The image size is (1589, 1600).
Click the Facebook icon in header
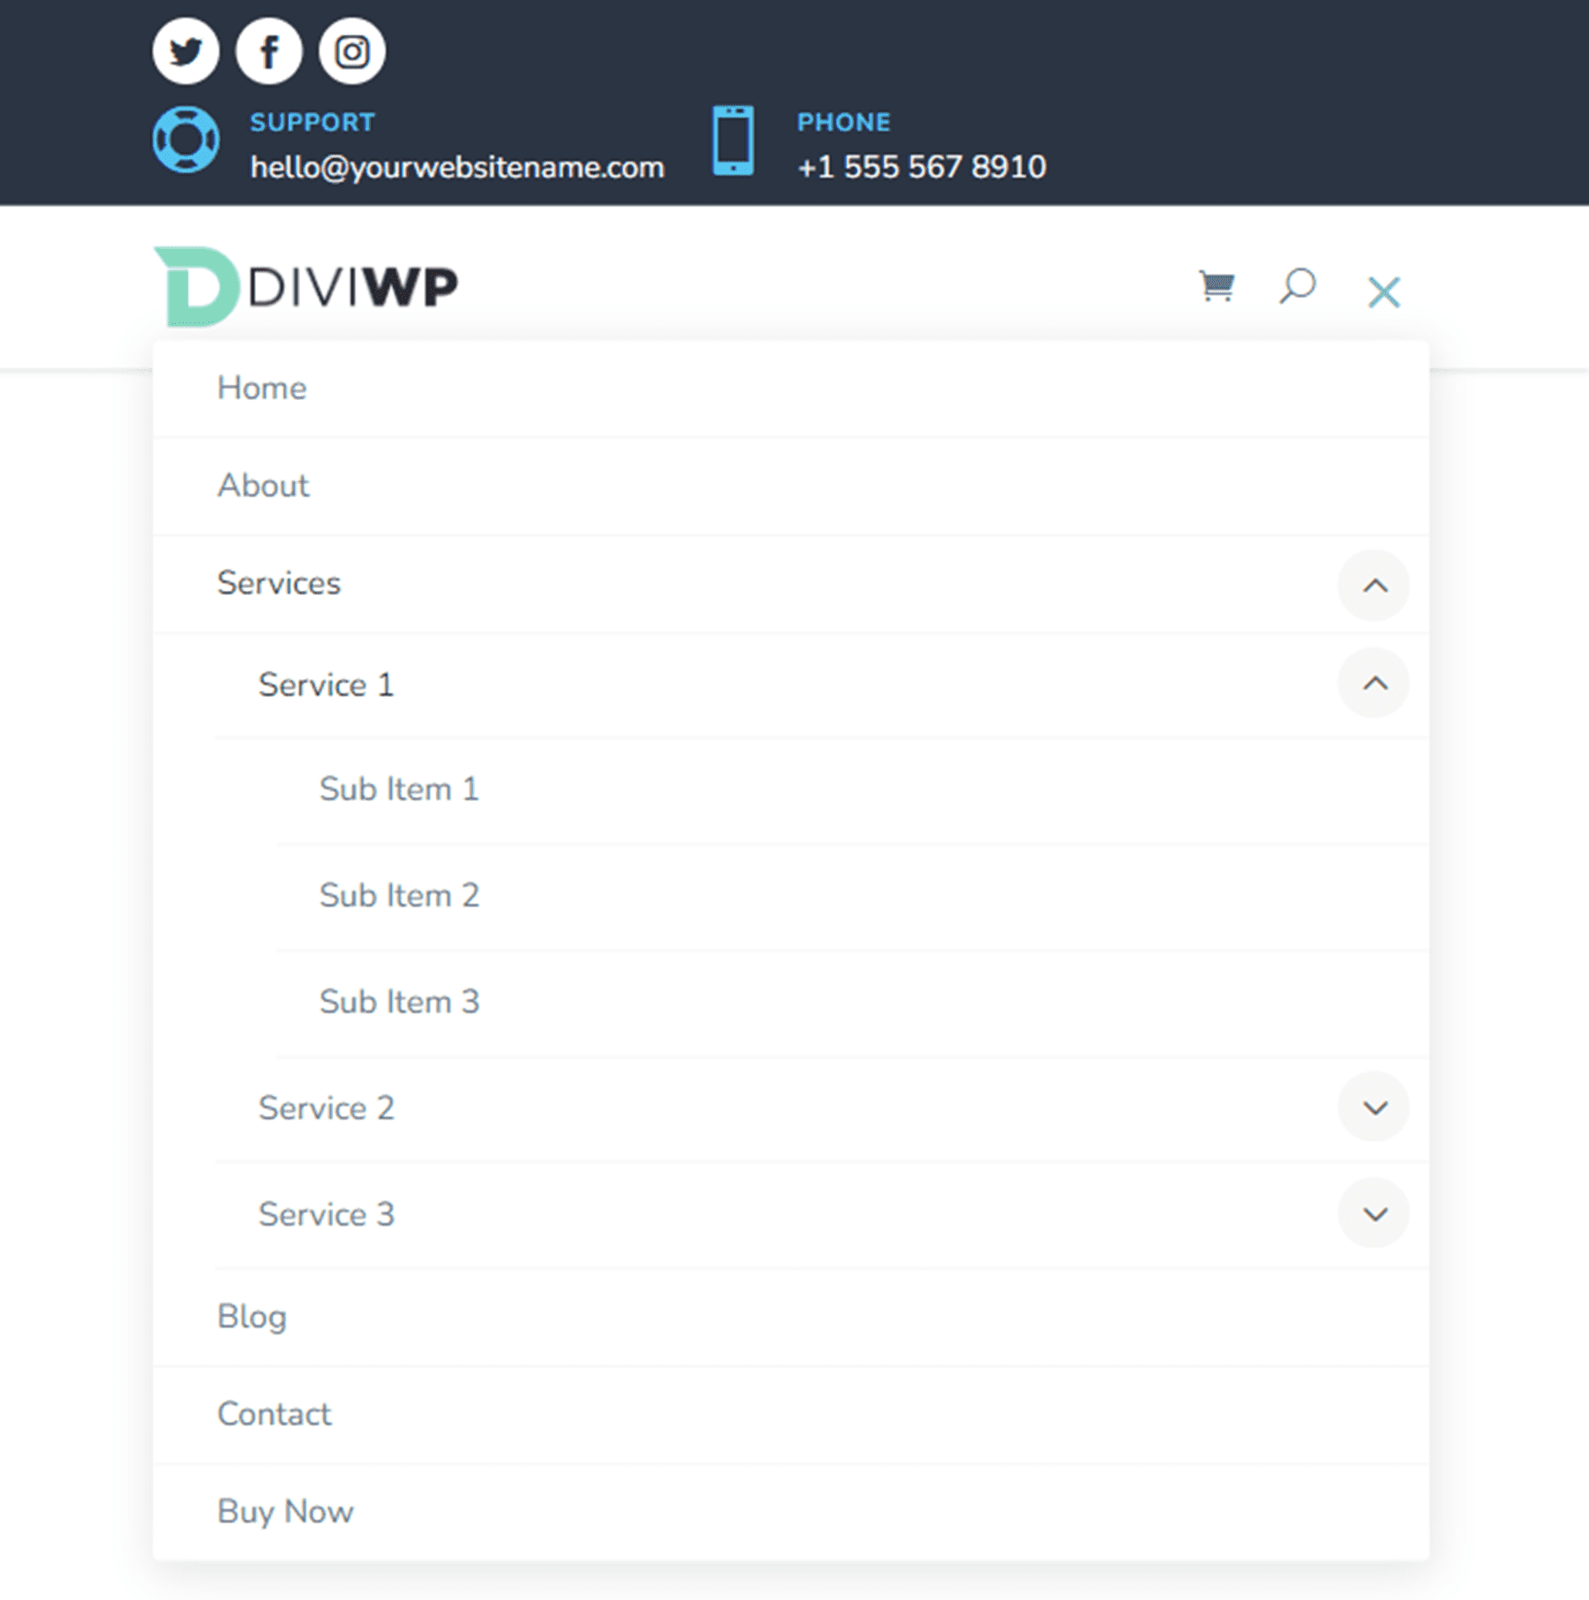pos(268,51)
